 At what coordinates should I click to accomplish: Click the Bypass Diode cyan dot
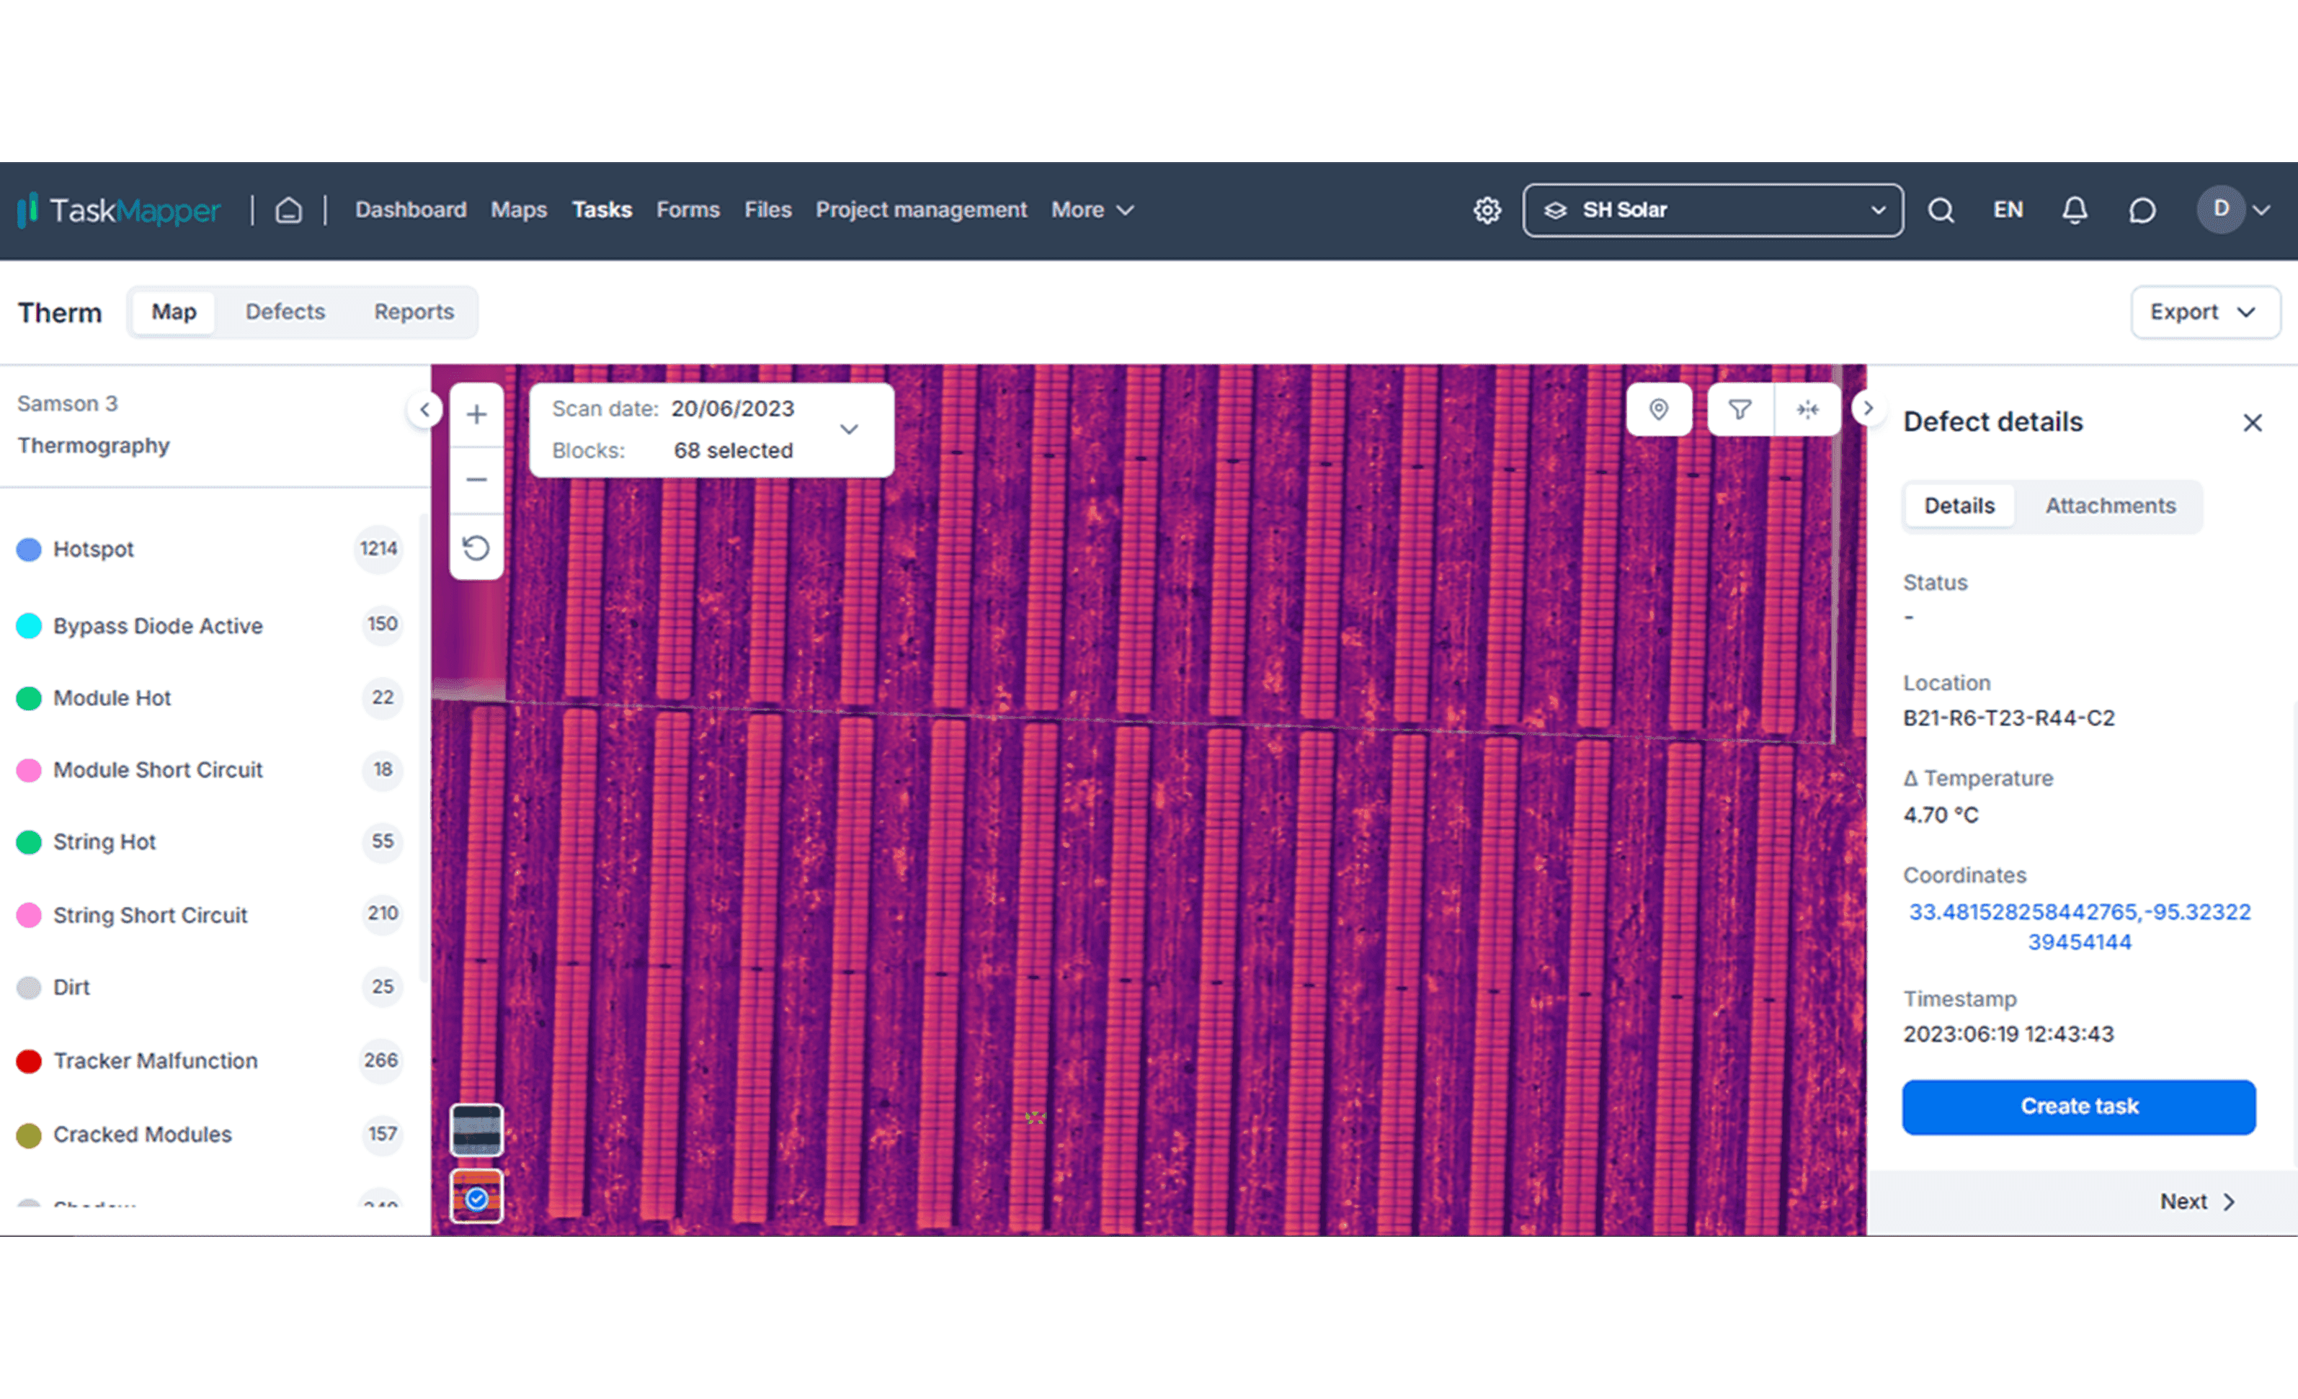pyautogui.click(x=29, y=626)
